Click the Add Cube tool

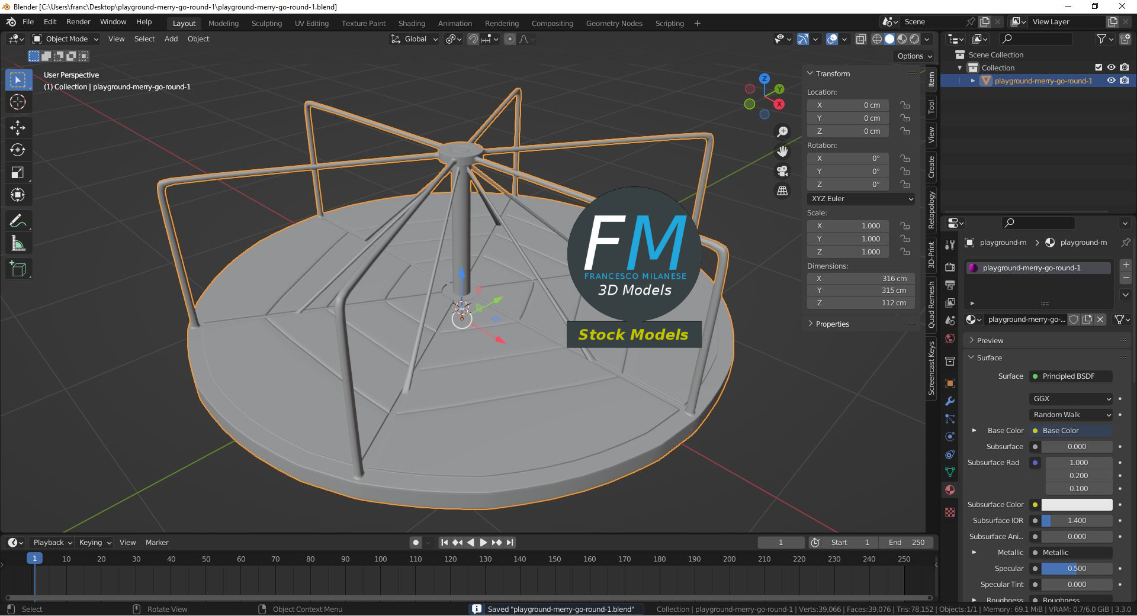(18, 269)
